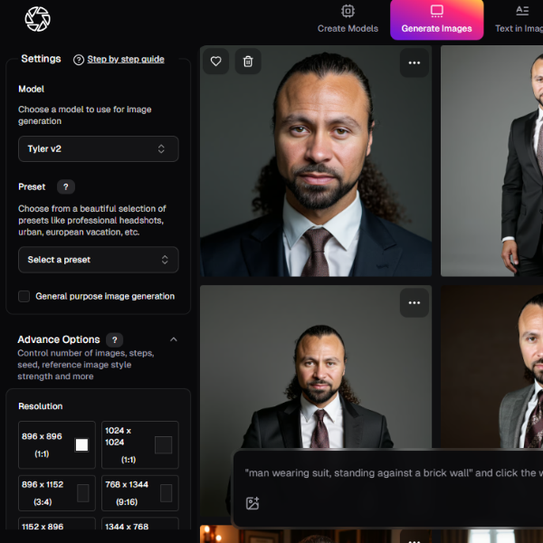Delete the first headshot using trash icon

(x=248, y=62)
